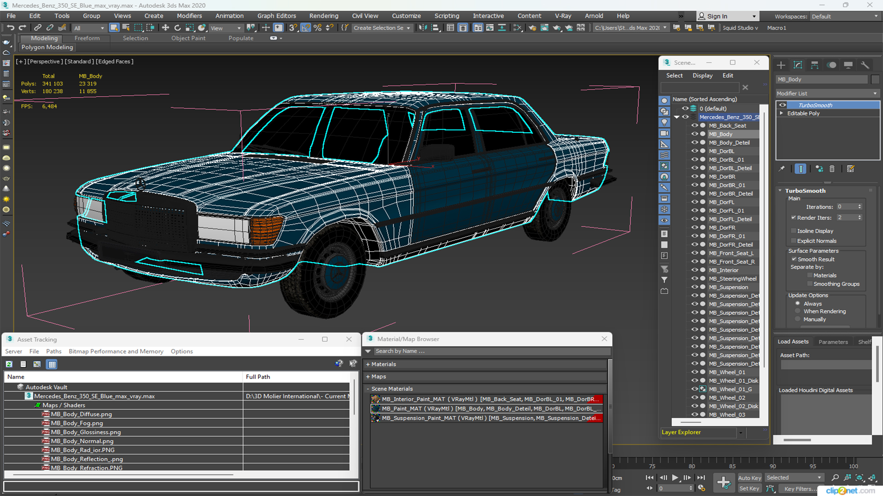Click the Search by Name field in Material Browser

pyautogui.click(x=492, y=351)
